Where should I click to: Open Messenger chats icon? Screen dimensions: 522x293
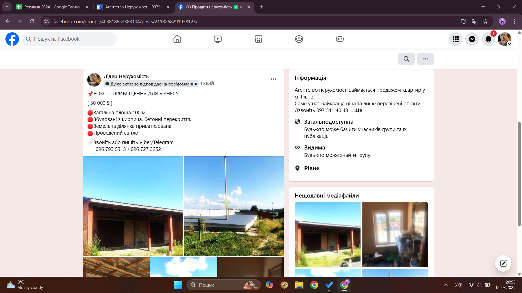click(472, 39)
